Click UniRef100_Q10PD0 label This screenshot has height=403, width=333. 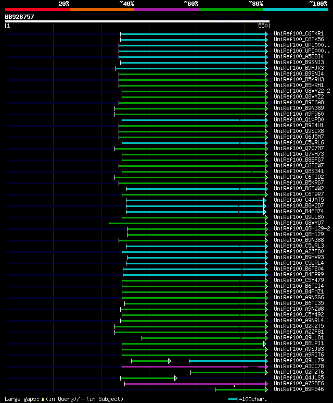click(x=299, y=120)
